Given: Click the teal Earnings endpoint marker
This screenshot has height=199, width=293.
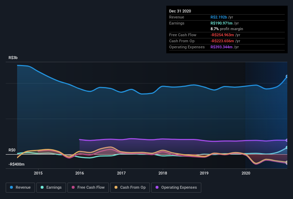Looking at the screenshot, I should tap(287, 147).
